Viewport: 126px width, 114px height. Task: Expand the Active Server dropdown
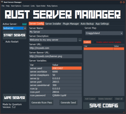[x=25, y=28]
